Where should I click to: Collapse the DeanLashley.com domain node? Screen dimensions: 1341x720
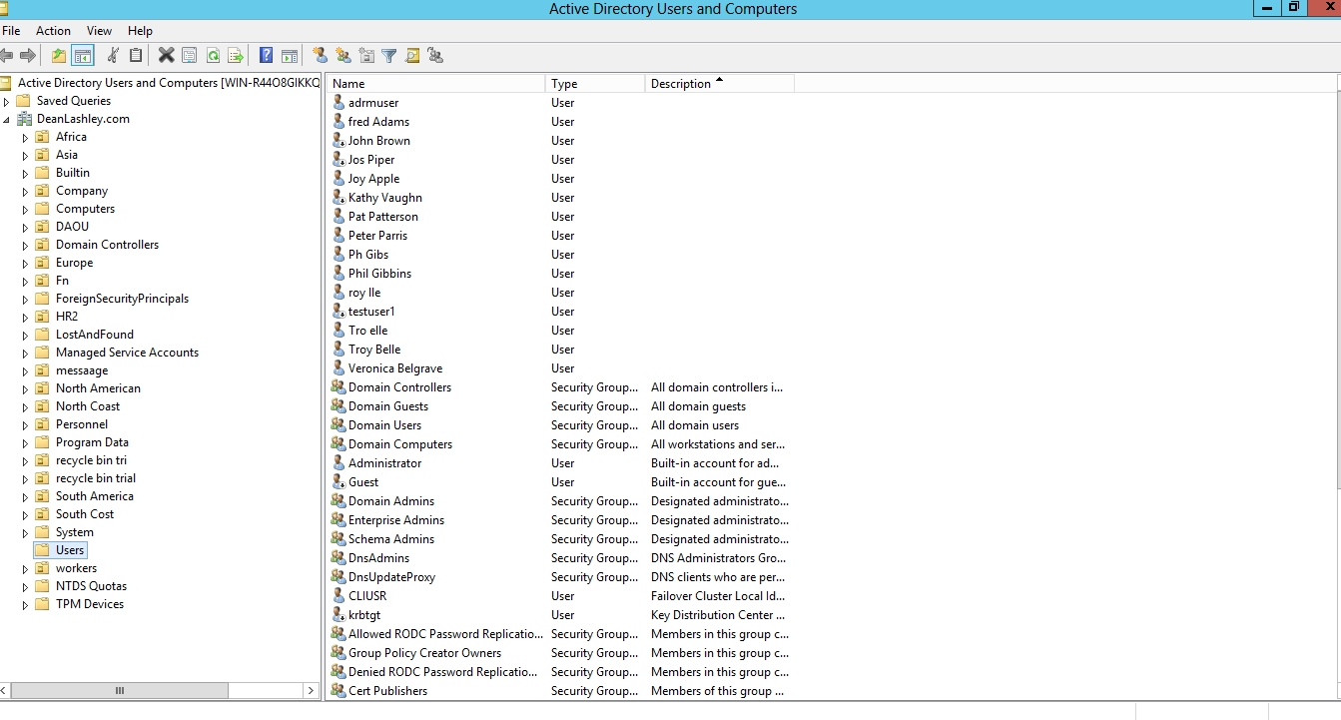(7, 119)
